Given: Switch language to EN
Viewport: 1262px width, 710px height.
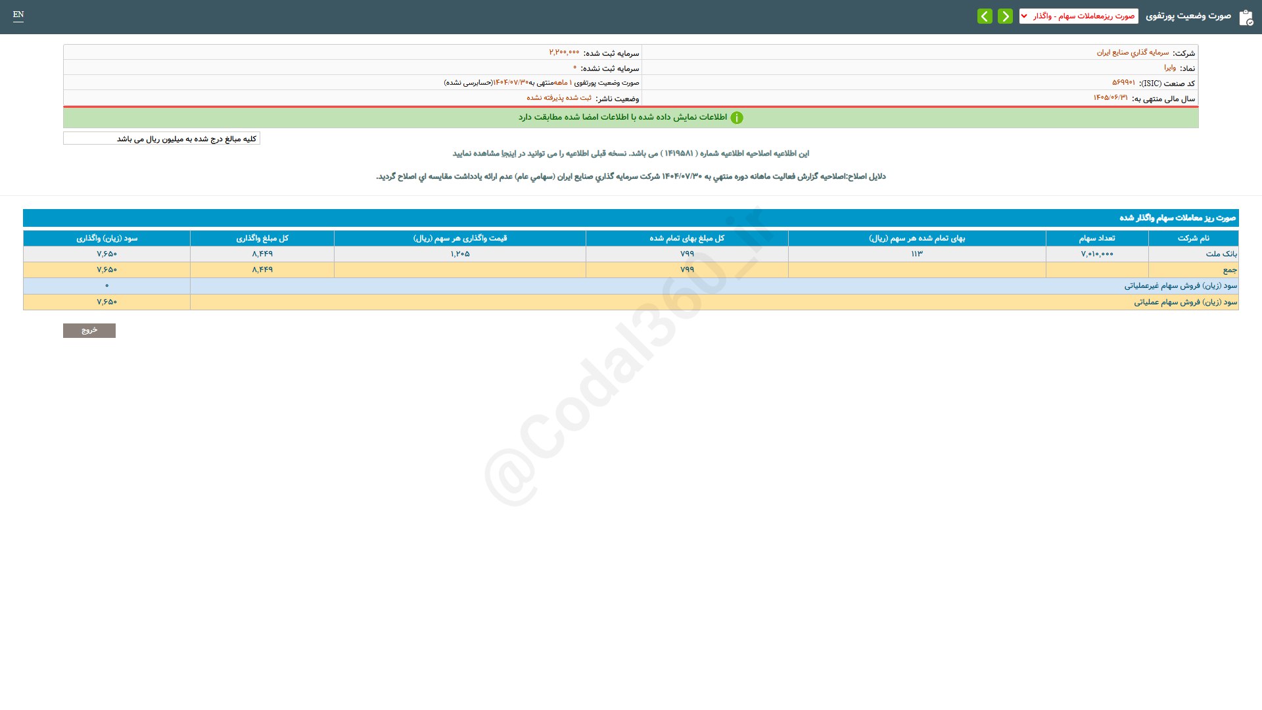Looking at the screenshot, I should click(x=18, y=14).
